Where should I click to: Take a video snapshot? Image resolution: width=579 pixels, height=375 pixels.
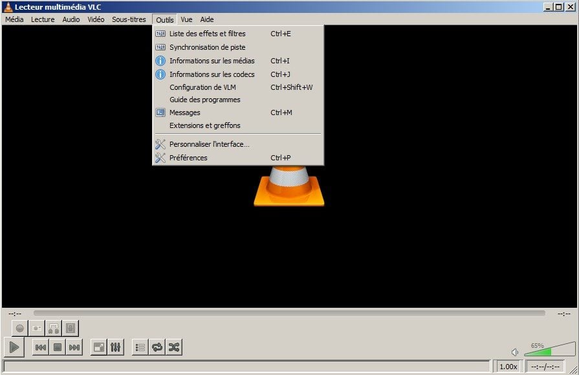[x=37, y=328]
